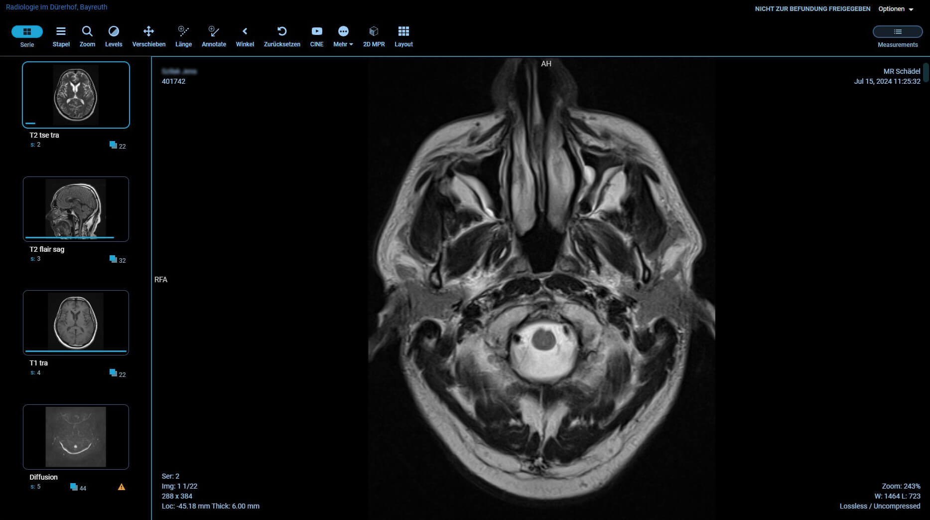Activate the Zoom magnifier tool
Viewport: 930px width, 520px height.
(87, 36)
